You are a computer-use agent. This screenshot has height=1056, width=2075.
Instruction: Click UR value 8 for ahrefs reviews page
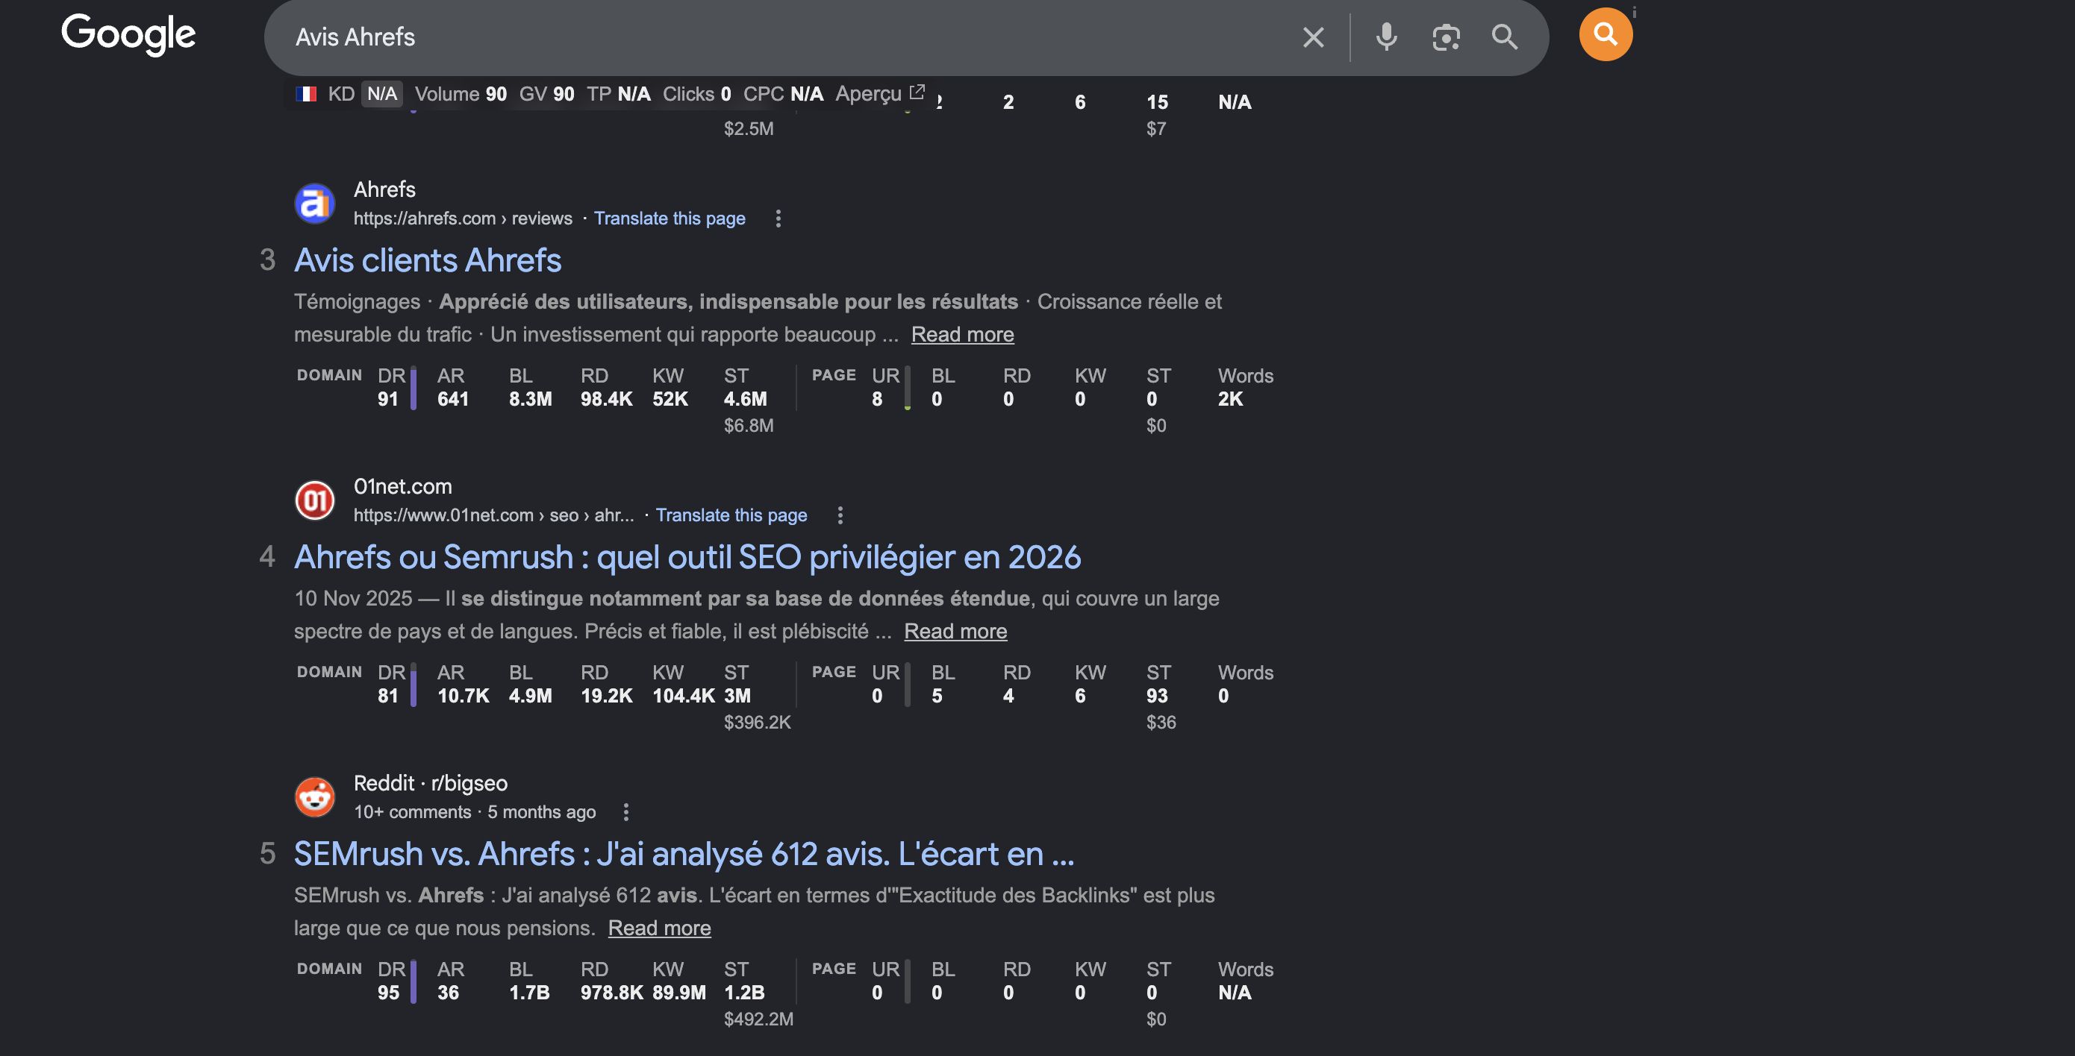click(x=877, y=399)
